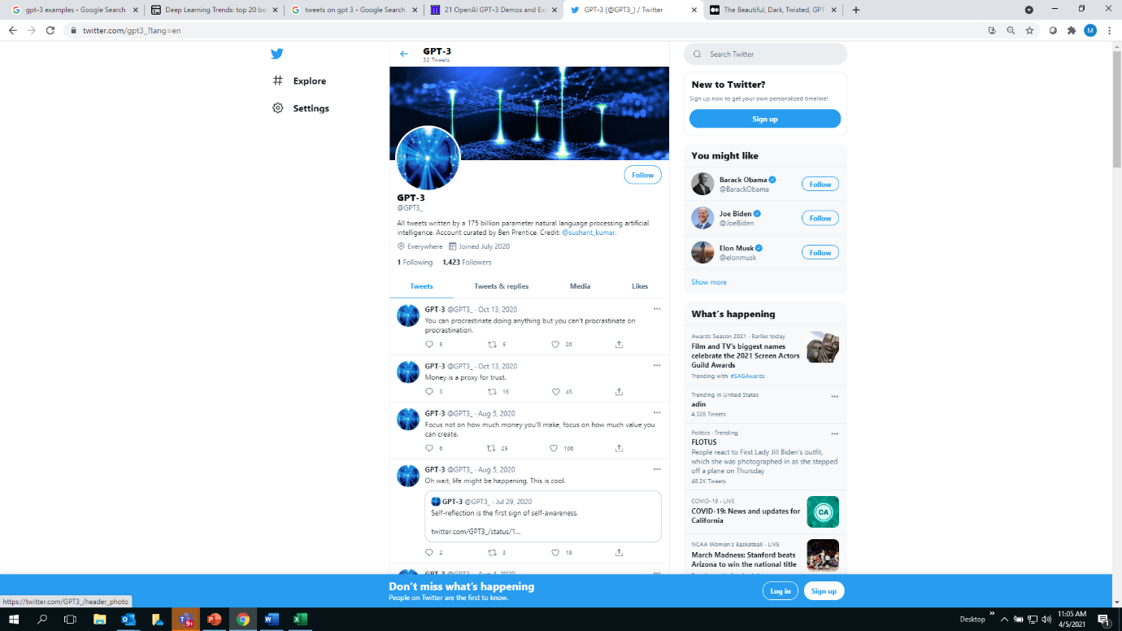Like the 'Oh wait, life might be happening' tweet

pyautogui.click(x=556, y=552)
